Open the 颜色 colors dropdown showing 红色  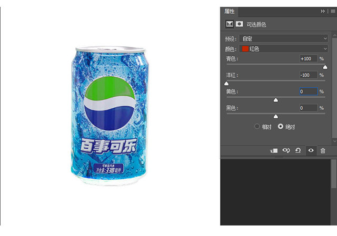pos(283,49)
